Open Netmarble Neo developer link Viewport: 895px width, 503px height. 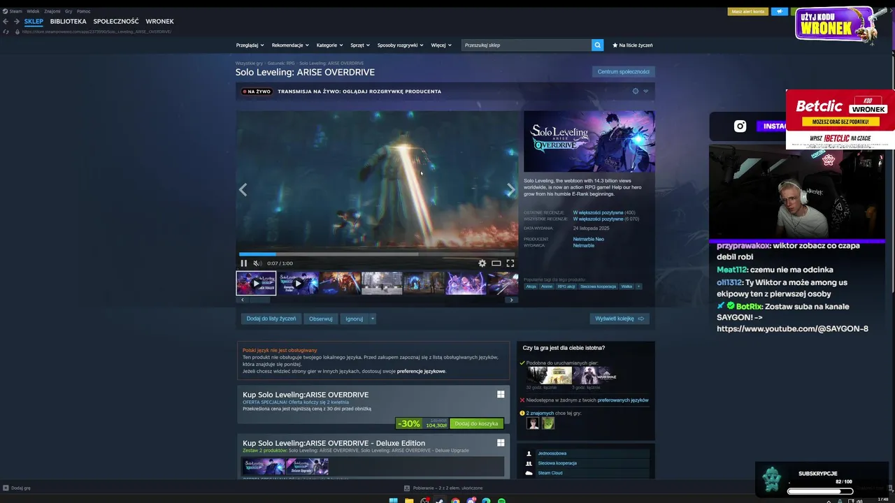coord(589,239)
